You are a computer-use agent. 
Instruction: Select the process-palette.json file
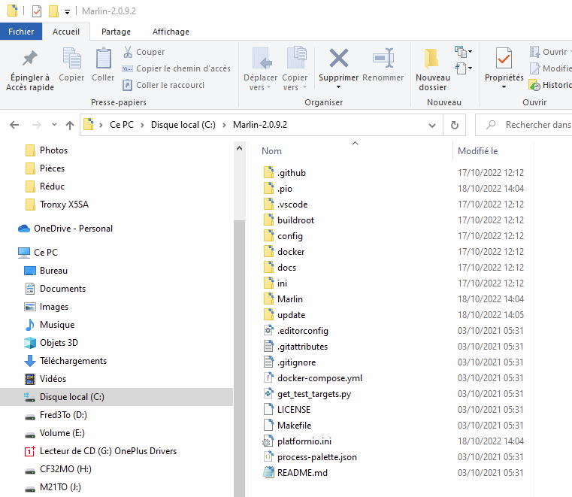(x=317, y=457)
